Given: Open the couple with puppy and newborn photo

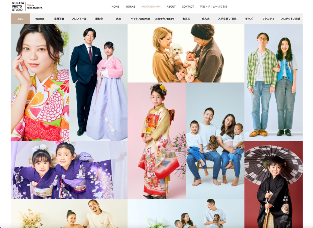Looking at the screenshot, I should click(186, 53).
